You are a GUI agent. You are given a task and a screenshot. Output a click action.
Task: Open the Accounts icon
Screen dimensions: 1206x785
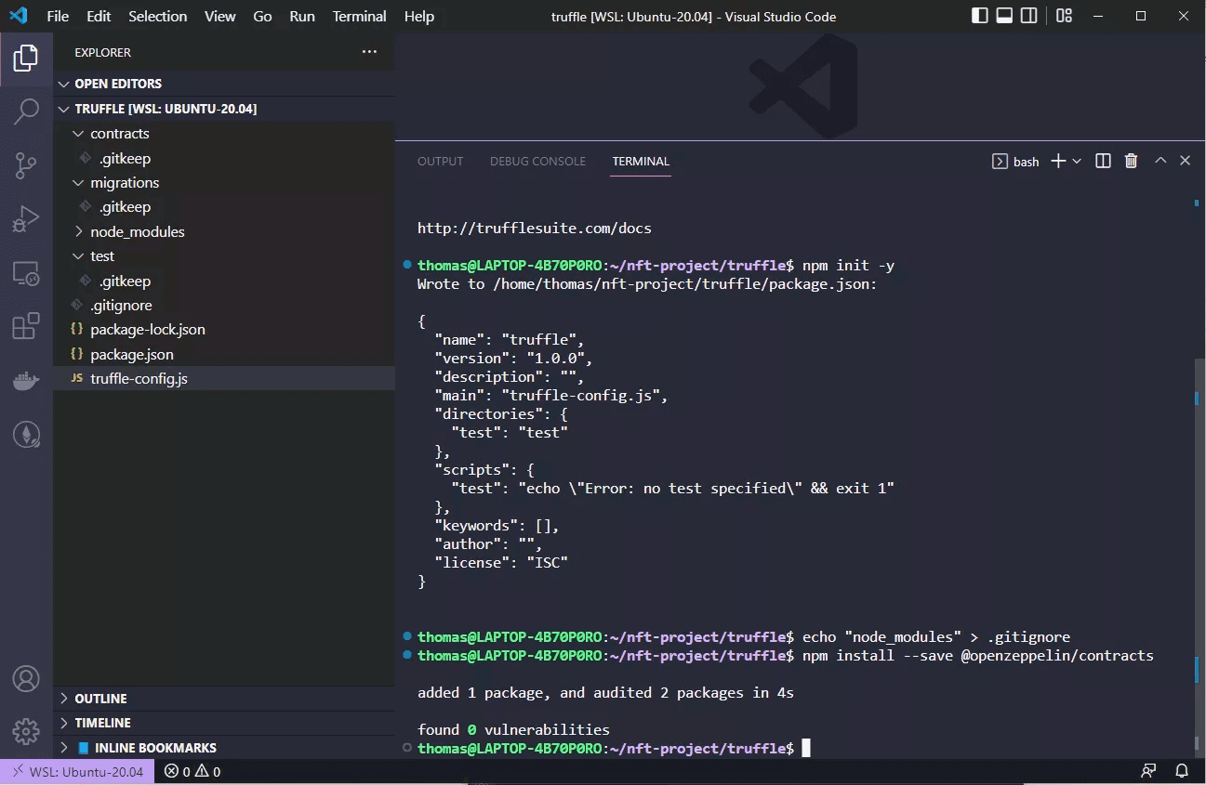26,679
